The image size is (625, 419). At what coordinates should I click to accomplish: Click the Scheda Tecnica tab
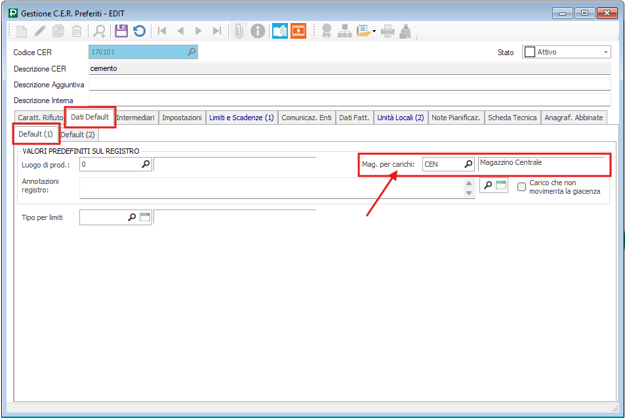click(x=512, y=118)
